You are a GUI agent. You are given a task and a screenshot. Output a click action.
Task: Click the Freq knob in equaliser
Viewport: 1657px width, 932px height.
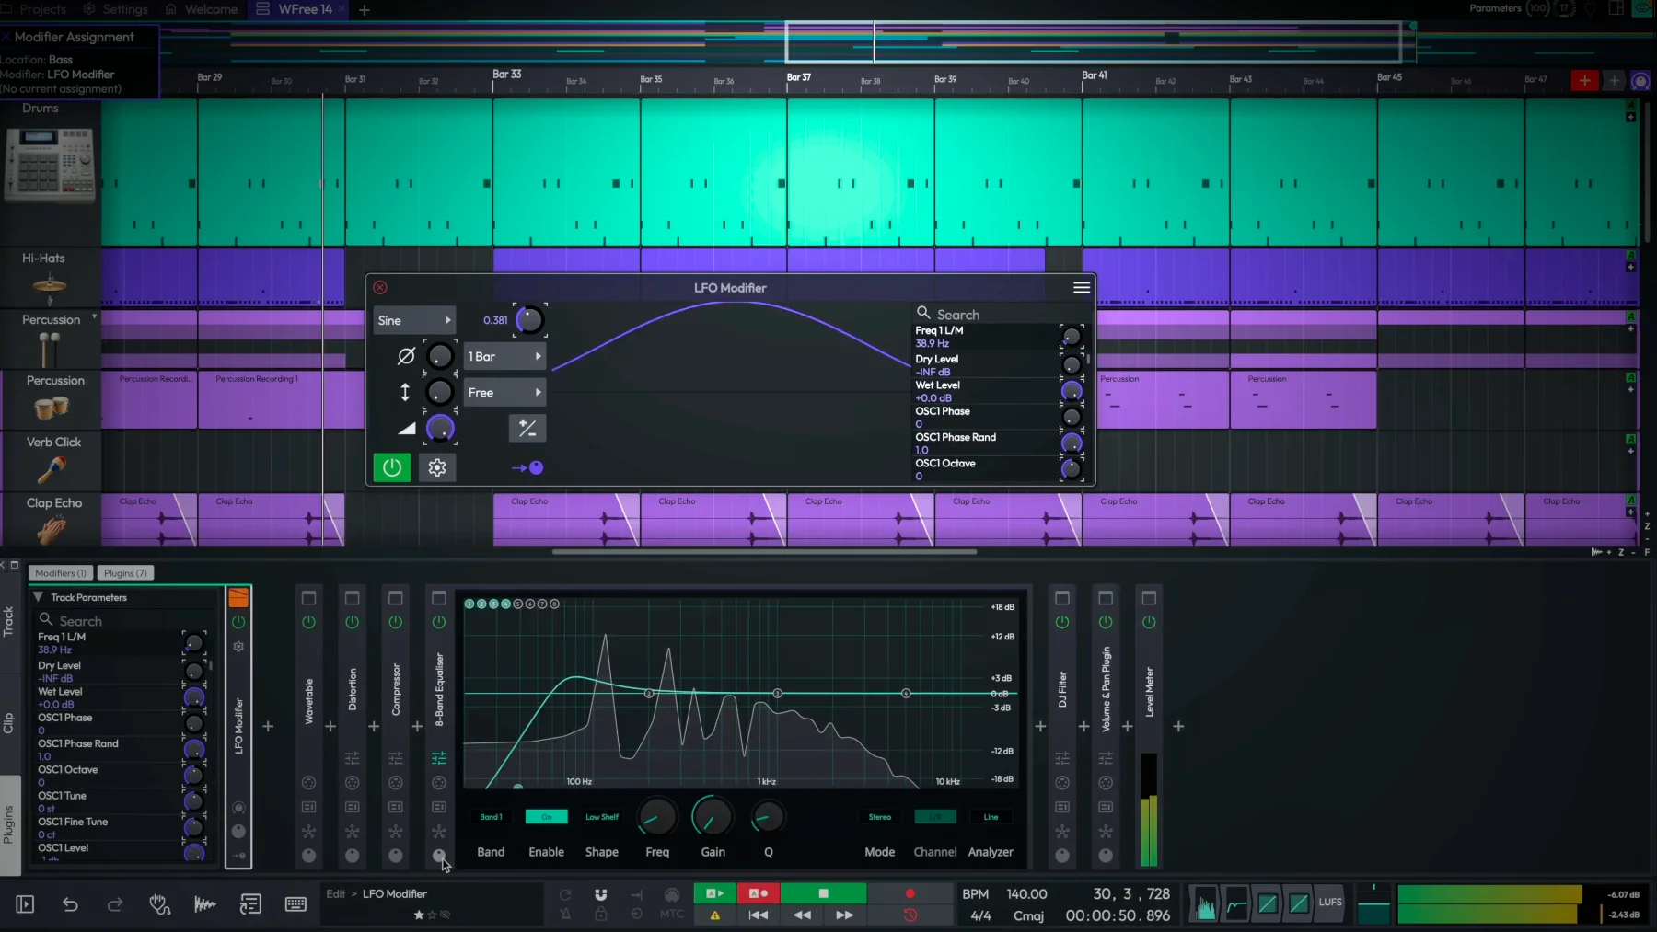tap(657, 817)
